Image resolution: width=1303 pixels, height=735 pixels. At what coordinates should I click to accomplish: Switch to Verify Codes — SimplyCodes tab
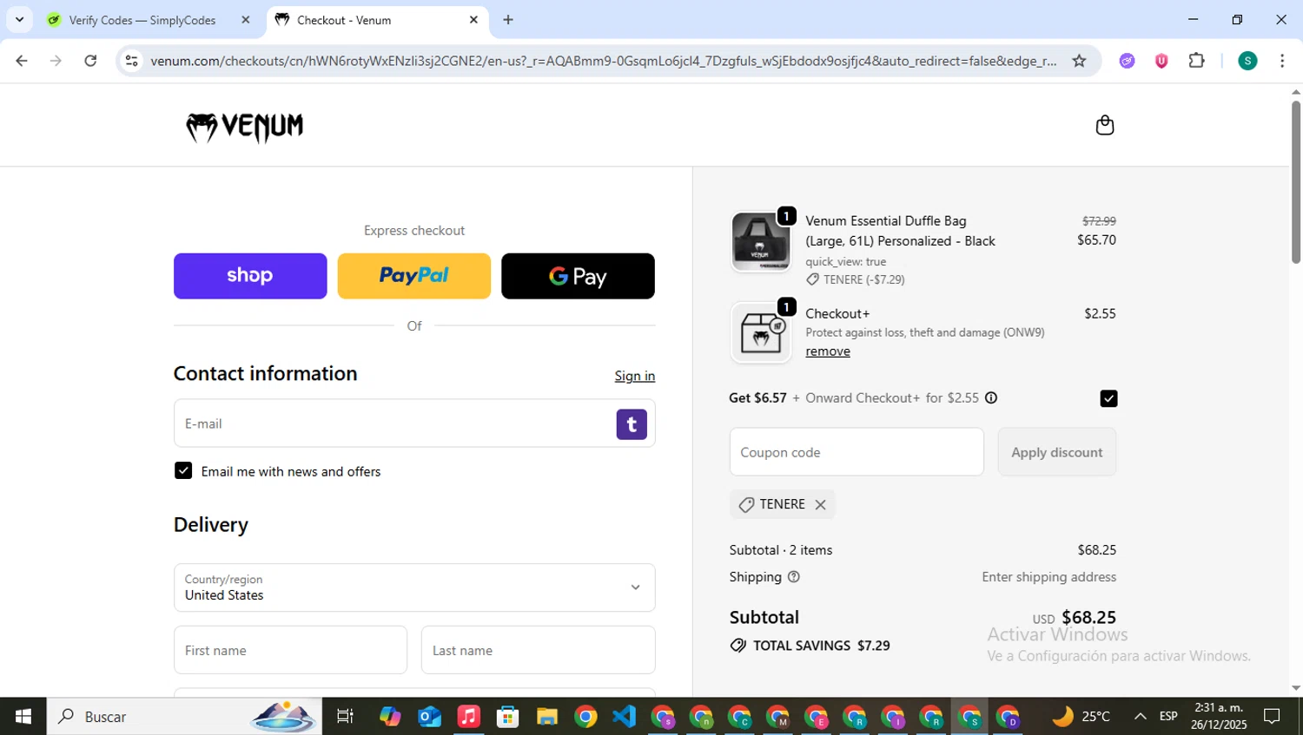142,20
